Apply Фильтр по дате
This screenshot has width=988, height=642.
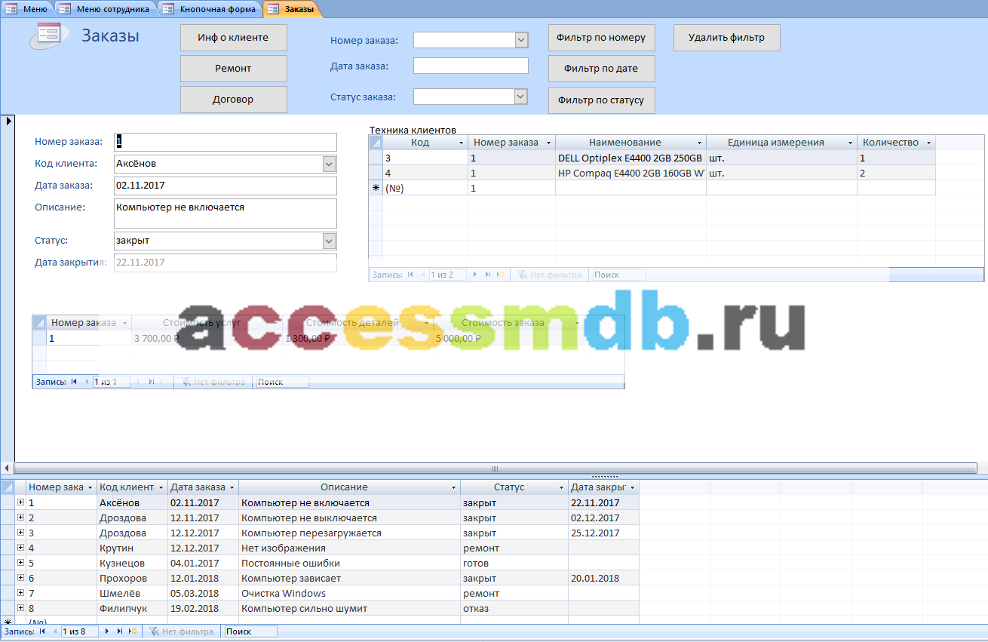tap(602, 69)
